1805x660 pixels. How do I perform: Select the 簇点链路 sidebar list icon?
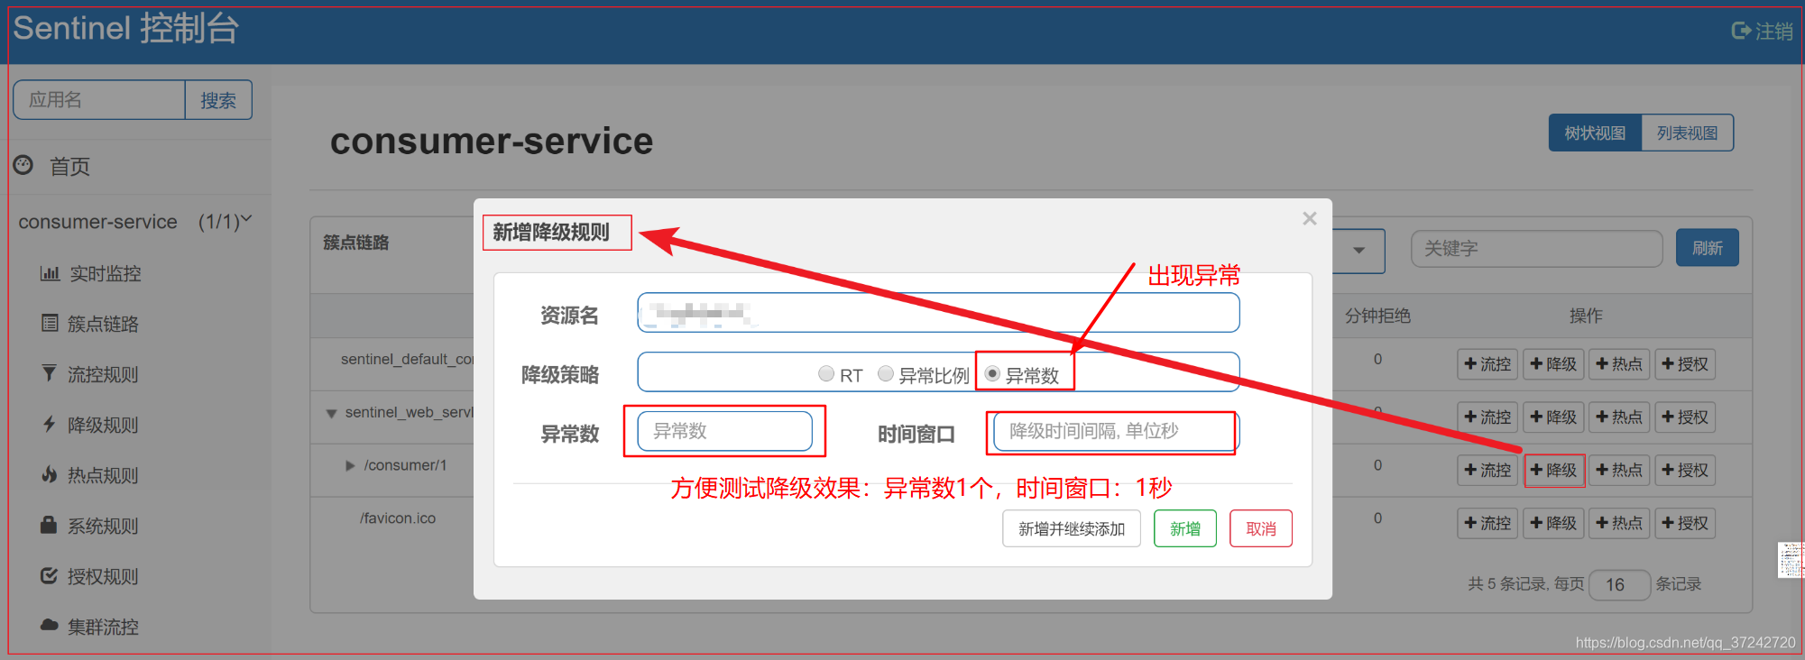pos(50,323)
